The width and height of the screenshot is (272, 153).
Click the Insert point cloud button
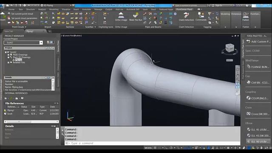coord(3,17)
